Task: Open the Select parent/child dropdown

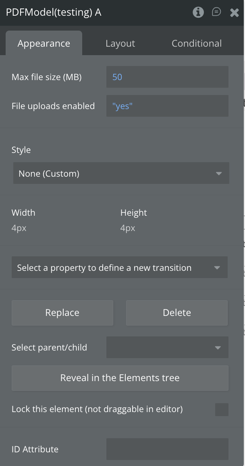Action: [x=167, y=347]
